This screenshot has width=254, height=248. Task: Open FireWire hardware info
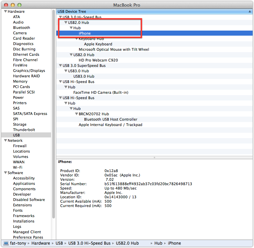20,65
